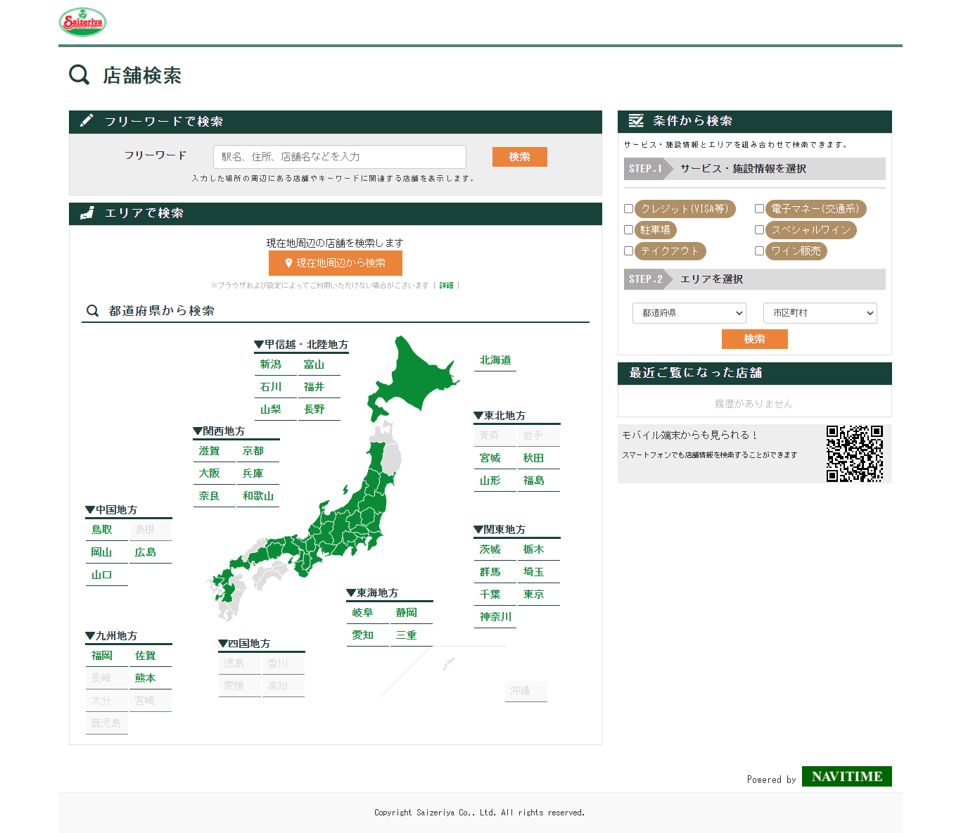
Task: Select 東京 in the 関東地方 list
Action: [x=533, y=594]
